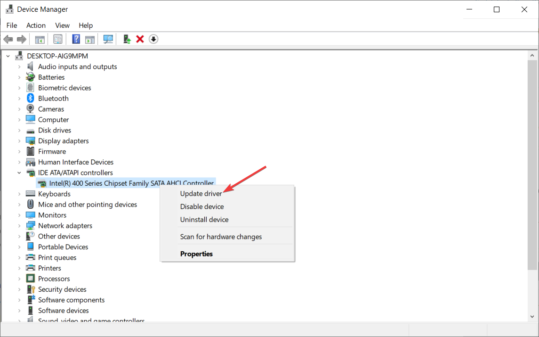The image size is (539, 337).
Task: Select the 'Software components' label
Action: [x=71, y=300]
